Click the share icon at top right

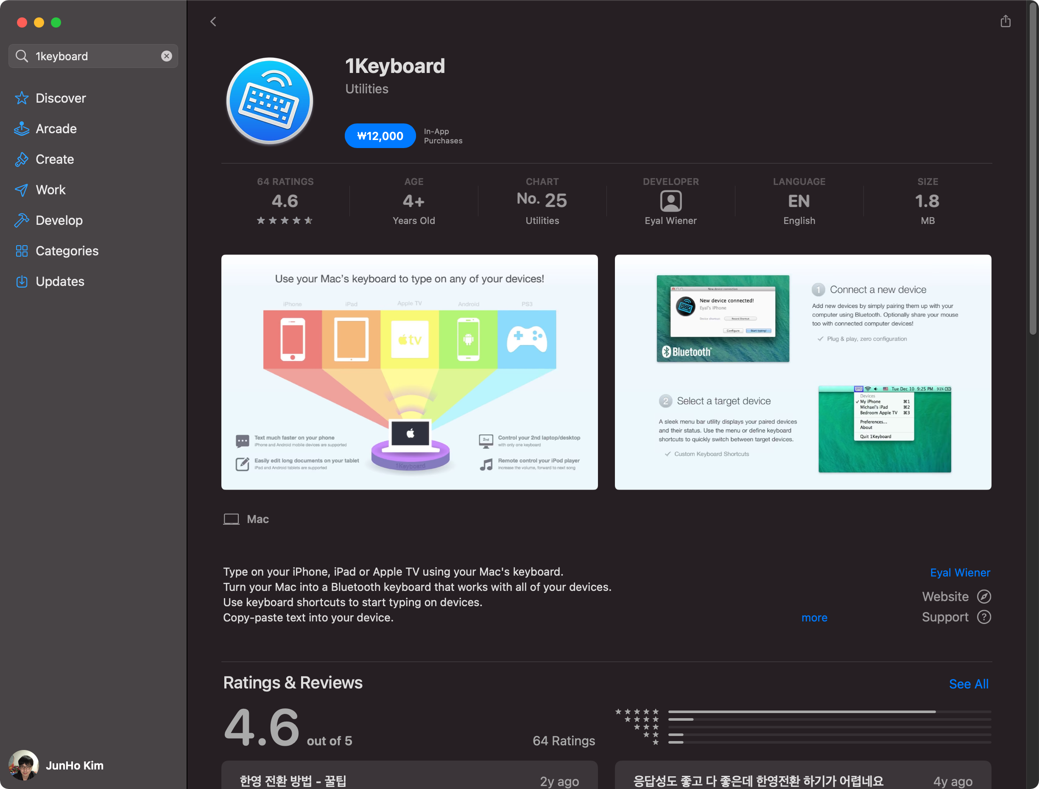pos(1005,21)
